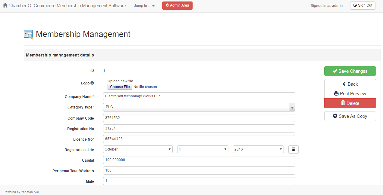Open the calendar grid picker beside Registration date
The image size is (383, 195).
tap(293, 149)
